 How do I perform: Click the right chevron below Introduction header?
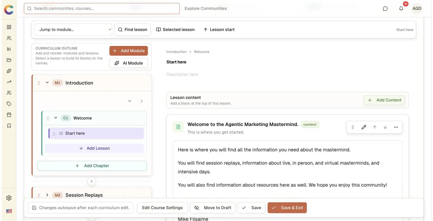pyautogui.click(x=142, y=101)
